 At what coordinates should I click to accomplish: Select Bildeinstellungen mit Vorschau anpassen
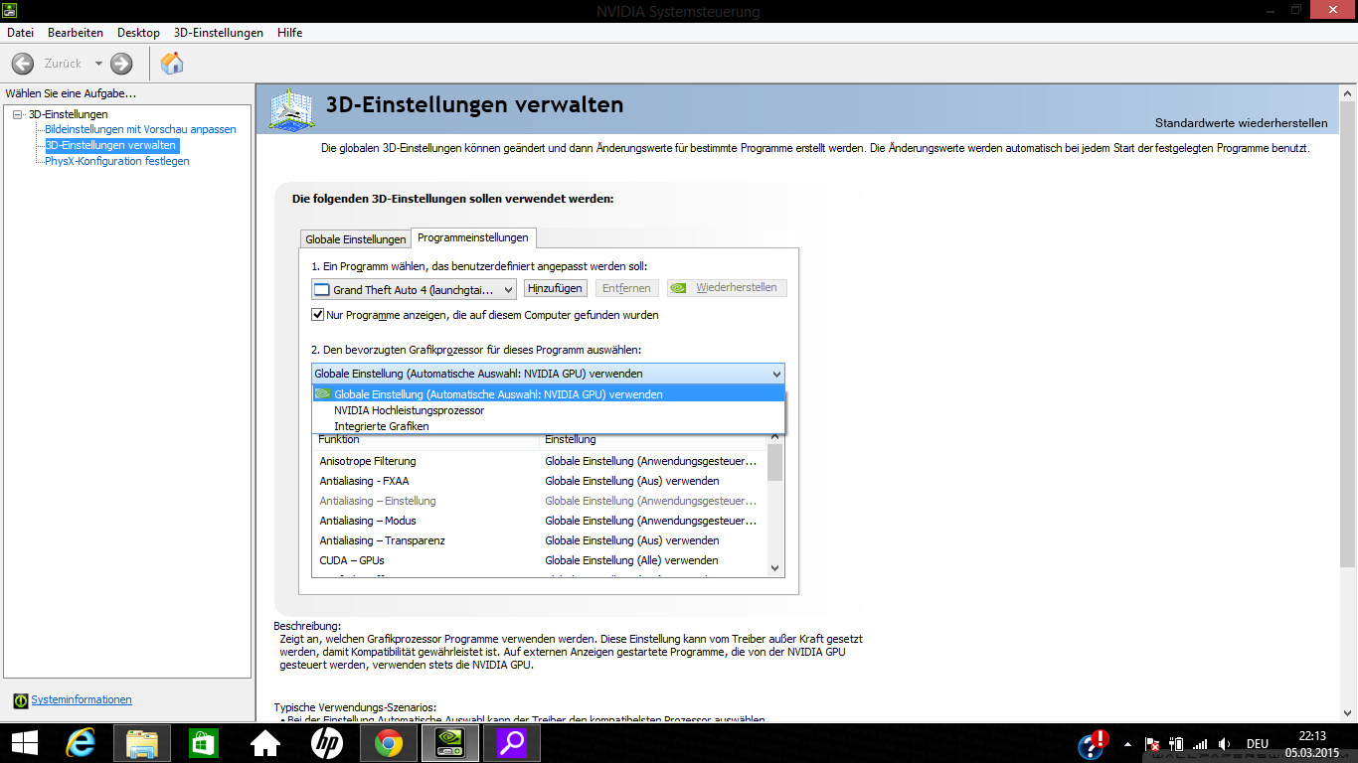[x=140, y=129]
